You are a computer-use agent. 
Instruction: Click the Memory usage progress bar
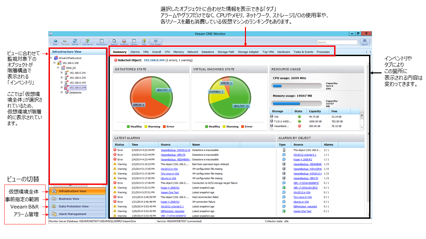297,103
